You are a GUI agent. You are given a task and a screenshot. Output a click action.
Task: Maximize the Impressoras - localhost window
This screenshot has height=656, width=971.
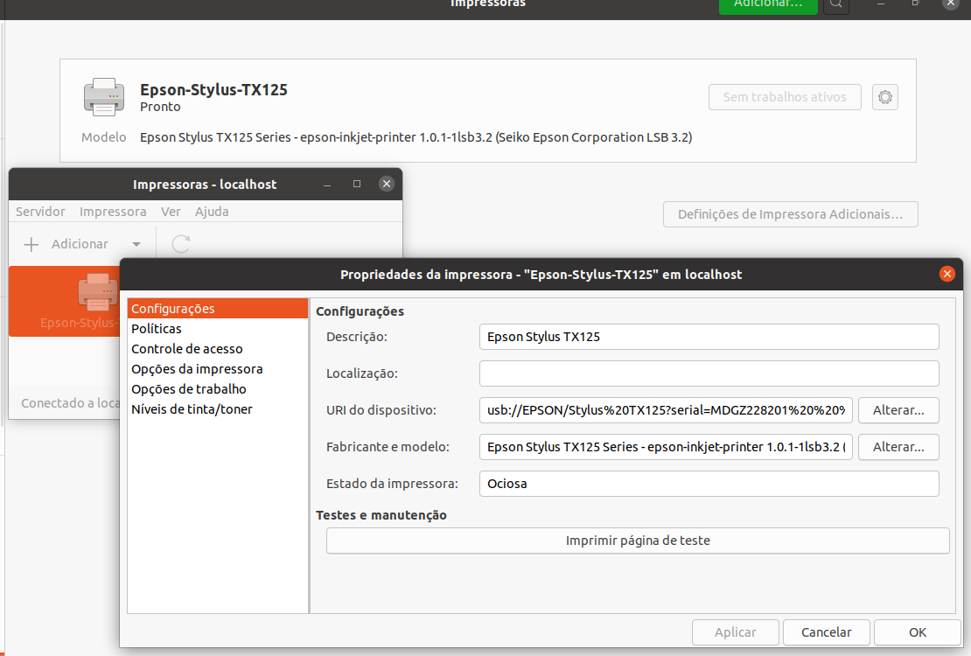pyautogui.click(x=357, y=184)
